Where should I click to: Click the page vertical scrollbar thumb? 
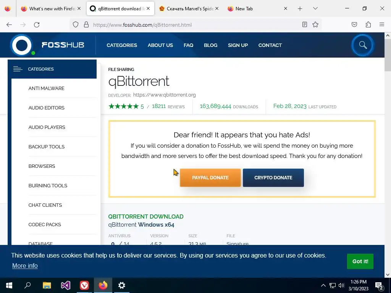[x=388, y=55]
